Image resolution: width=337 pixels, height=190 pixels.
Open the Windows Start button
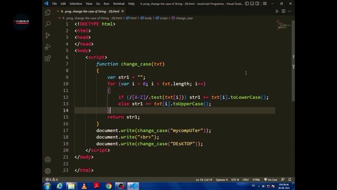point(47,186)
